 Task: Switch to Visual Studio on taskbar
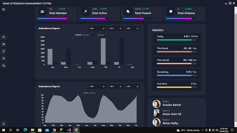69,130
